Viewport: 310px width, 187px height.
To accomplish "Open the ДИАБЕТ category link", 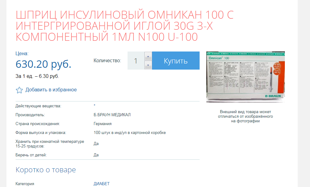I will pos(101,184).
